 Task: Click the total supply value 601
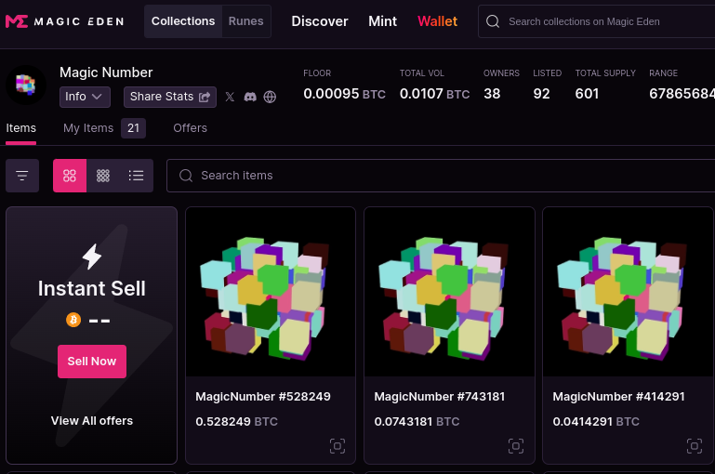click(587, 94)
